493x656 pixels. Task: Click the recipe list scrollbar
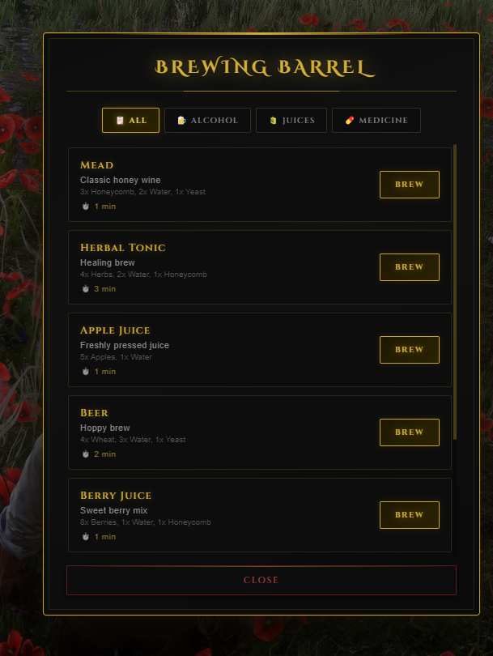point(455,292)
